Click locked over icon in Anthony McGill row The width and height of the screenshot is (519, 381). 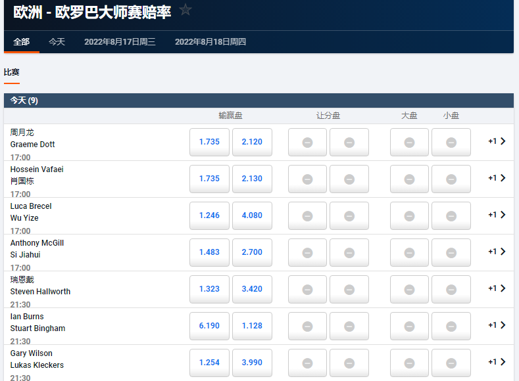point(409,253)
